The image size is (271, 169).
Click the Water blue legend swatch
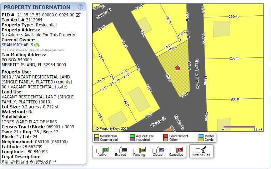201,136
